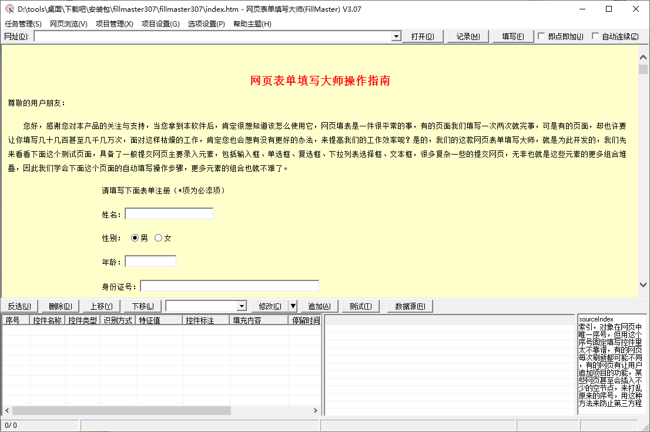Click the 追加(A) button

point(319,306)
